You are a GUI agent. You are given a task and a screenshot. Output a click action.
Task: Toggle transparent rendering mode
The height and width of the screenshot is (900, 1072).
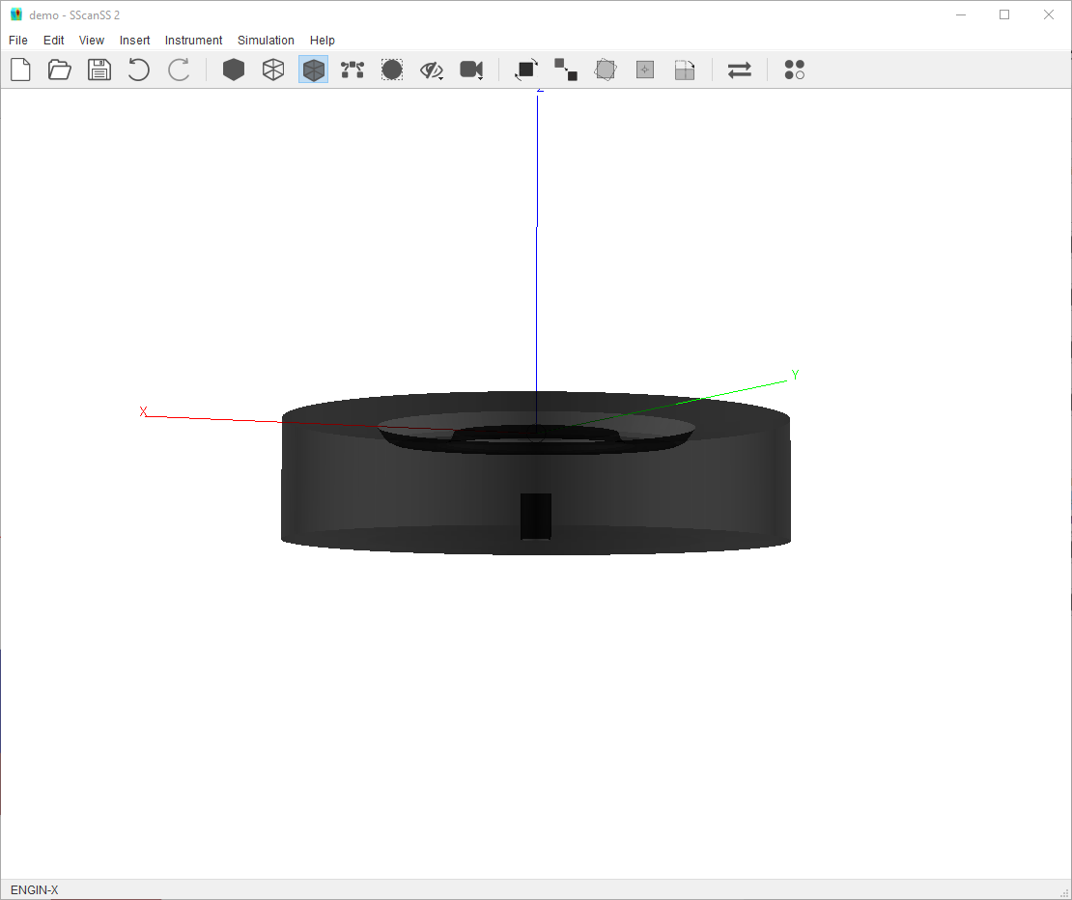[x=313, y=70]
